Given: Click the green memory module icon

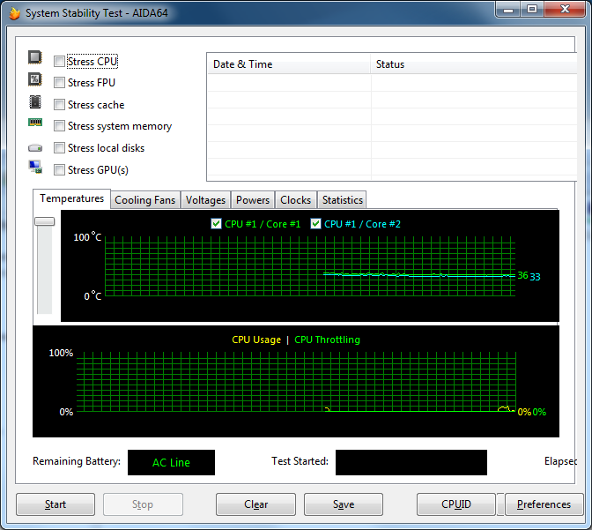Looking at the screenshot, I should point(35,123).
